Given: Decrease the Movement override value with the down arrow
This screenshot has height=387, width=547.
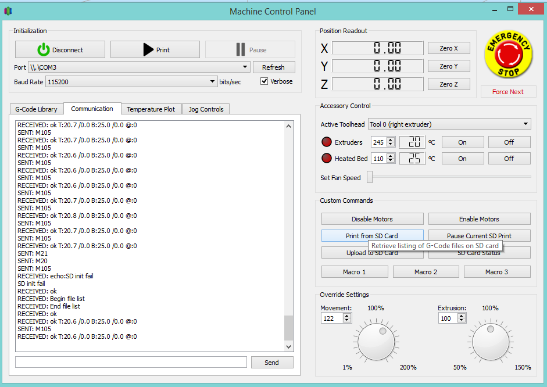Looking at the screenshot, I should point(347,321).
